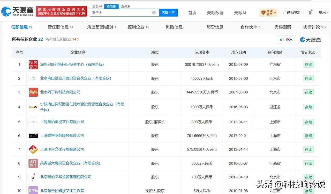Click the 股东,董事长 position cell
This screenshot has width=331, height=194.
coord(155,122)
